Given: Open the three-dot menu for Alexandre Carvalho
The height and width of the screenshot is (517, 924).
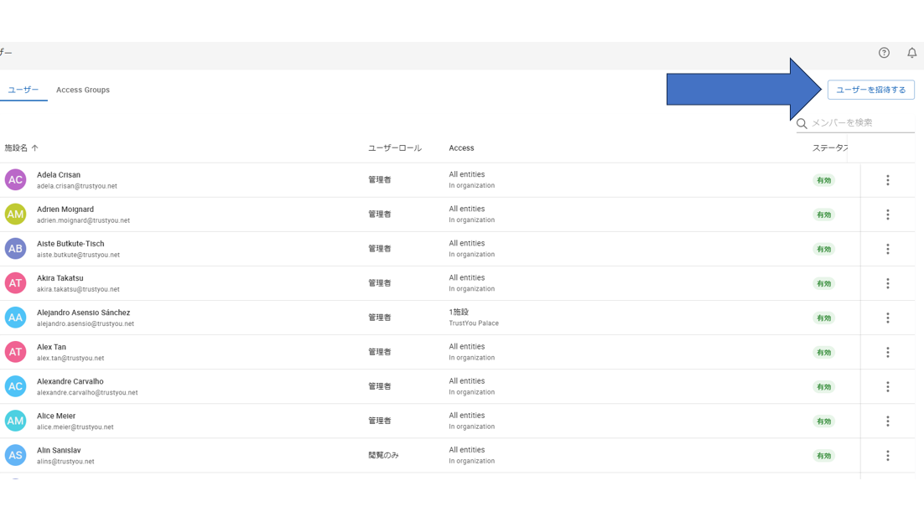Looking at the screenshot, I should click(887, 387).
